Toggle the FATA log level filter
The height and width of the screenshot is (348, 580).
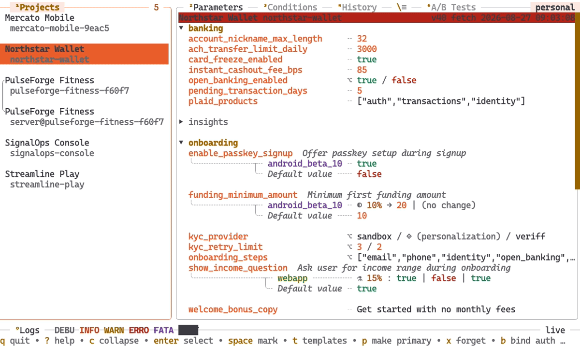163,330
